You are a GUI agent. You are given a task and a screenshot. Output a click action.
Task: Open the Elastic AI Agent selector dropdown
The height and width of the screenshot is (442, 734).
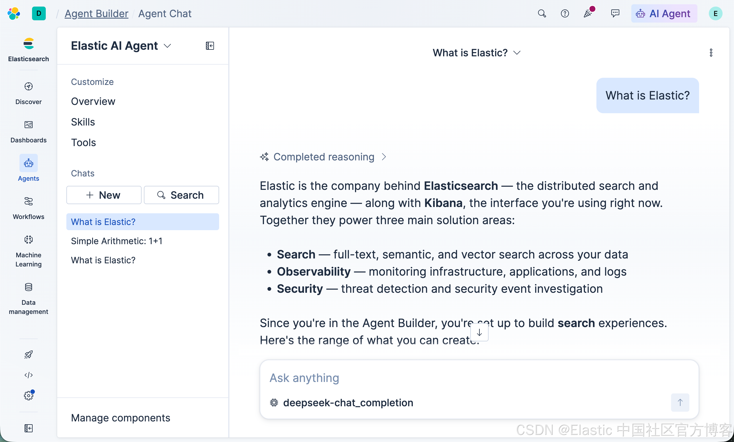coord(121,46)
